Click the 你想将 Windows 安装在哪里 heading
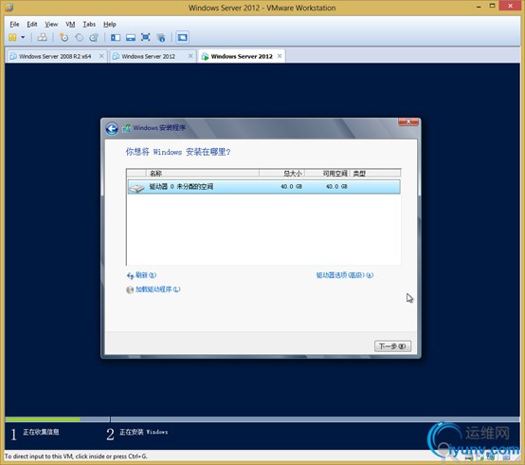This screenshot has height=465, width=525. (178, 152)
